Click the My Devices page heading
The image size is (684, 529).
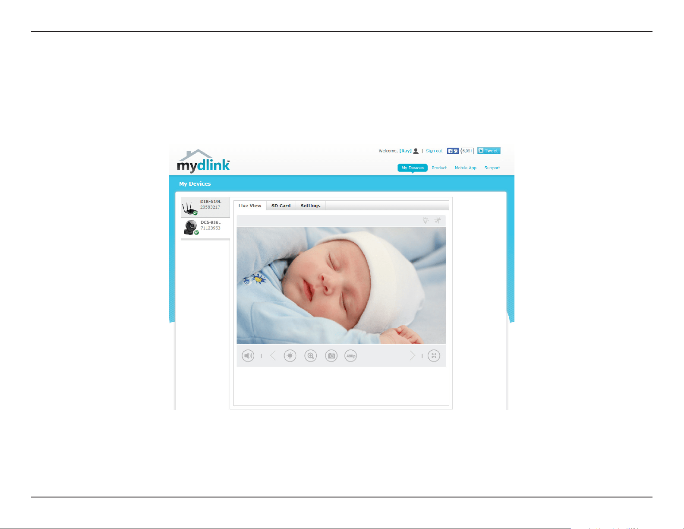195,184
